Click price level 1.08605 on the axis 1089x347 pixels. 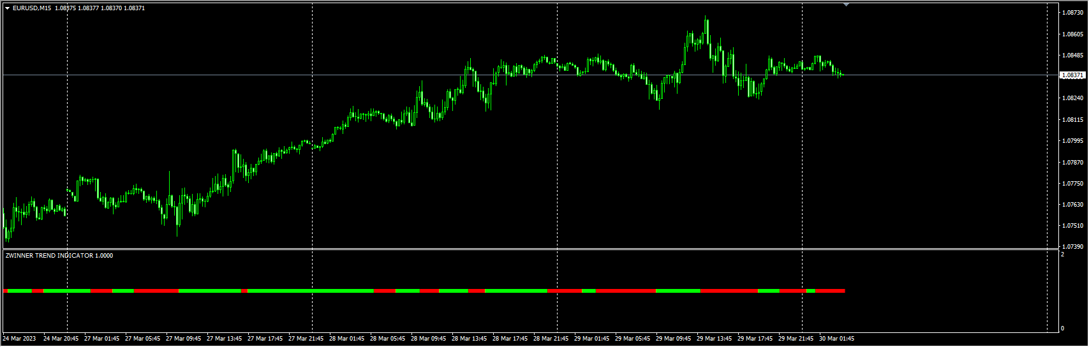(x=1072, y=34)
